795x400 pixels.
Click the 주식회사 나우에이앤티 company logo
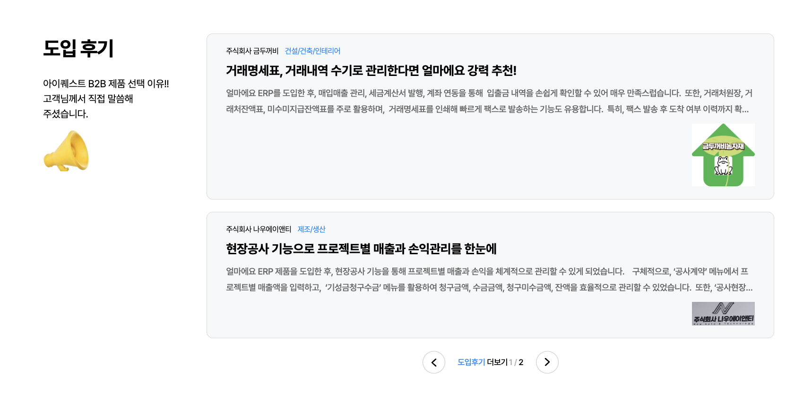tap(723, 314)
